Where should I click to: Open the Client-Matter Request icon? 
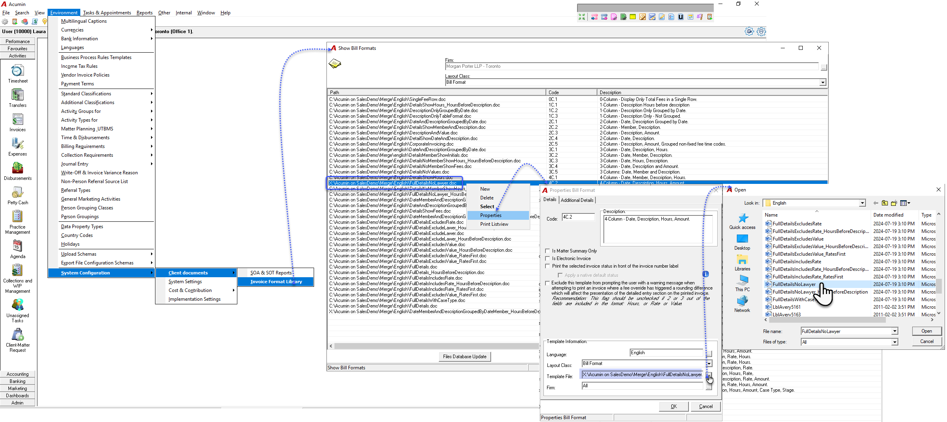[18, 335]
